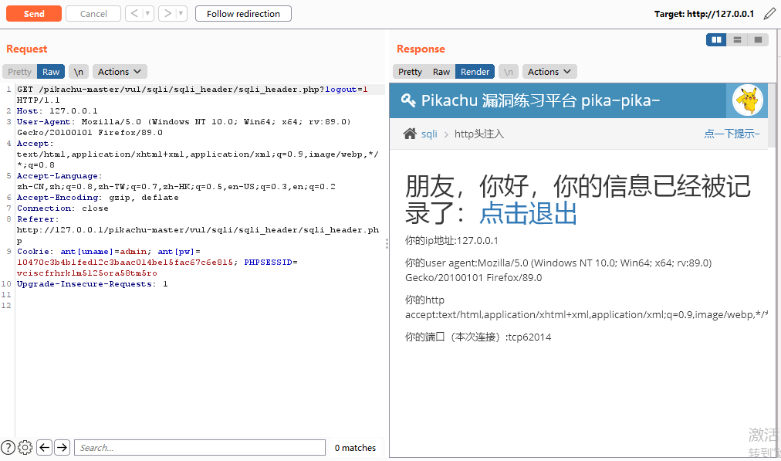This screenshot has width=781, height=461.
Task: Click the home icon in breadcrumb
Action: point(410,134)
